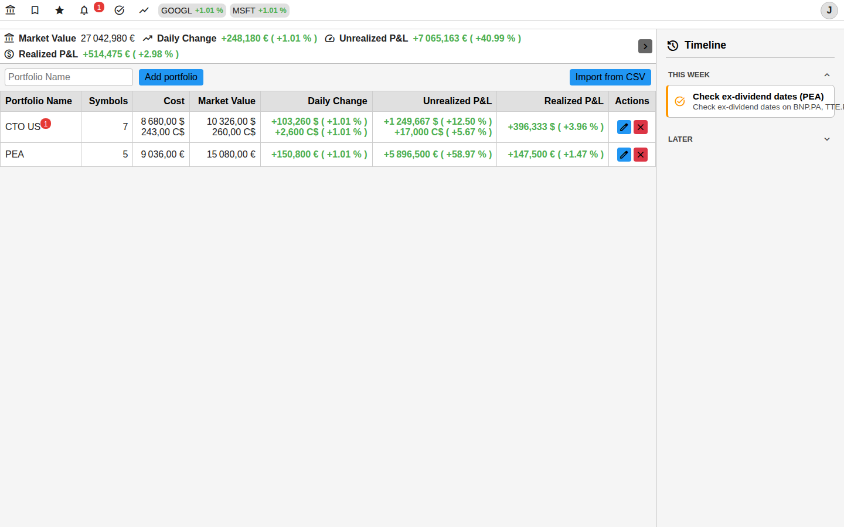Image resolution: width=844 pixels, height=527 pixels.
Task: Click the GOOGL ticker chip
Action: point(192,11)
